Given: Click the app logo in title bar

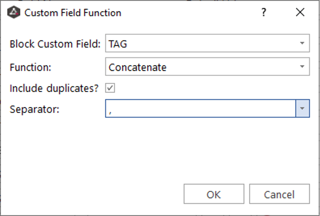Looking at the screenshot, I should click(x=14, y=12).
